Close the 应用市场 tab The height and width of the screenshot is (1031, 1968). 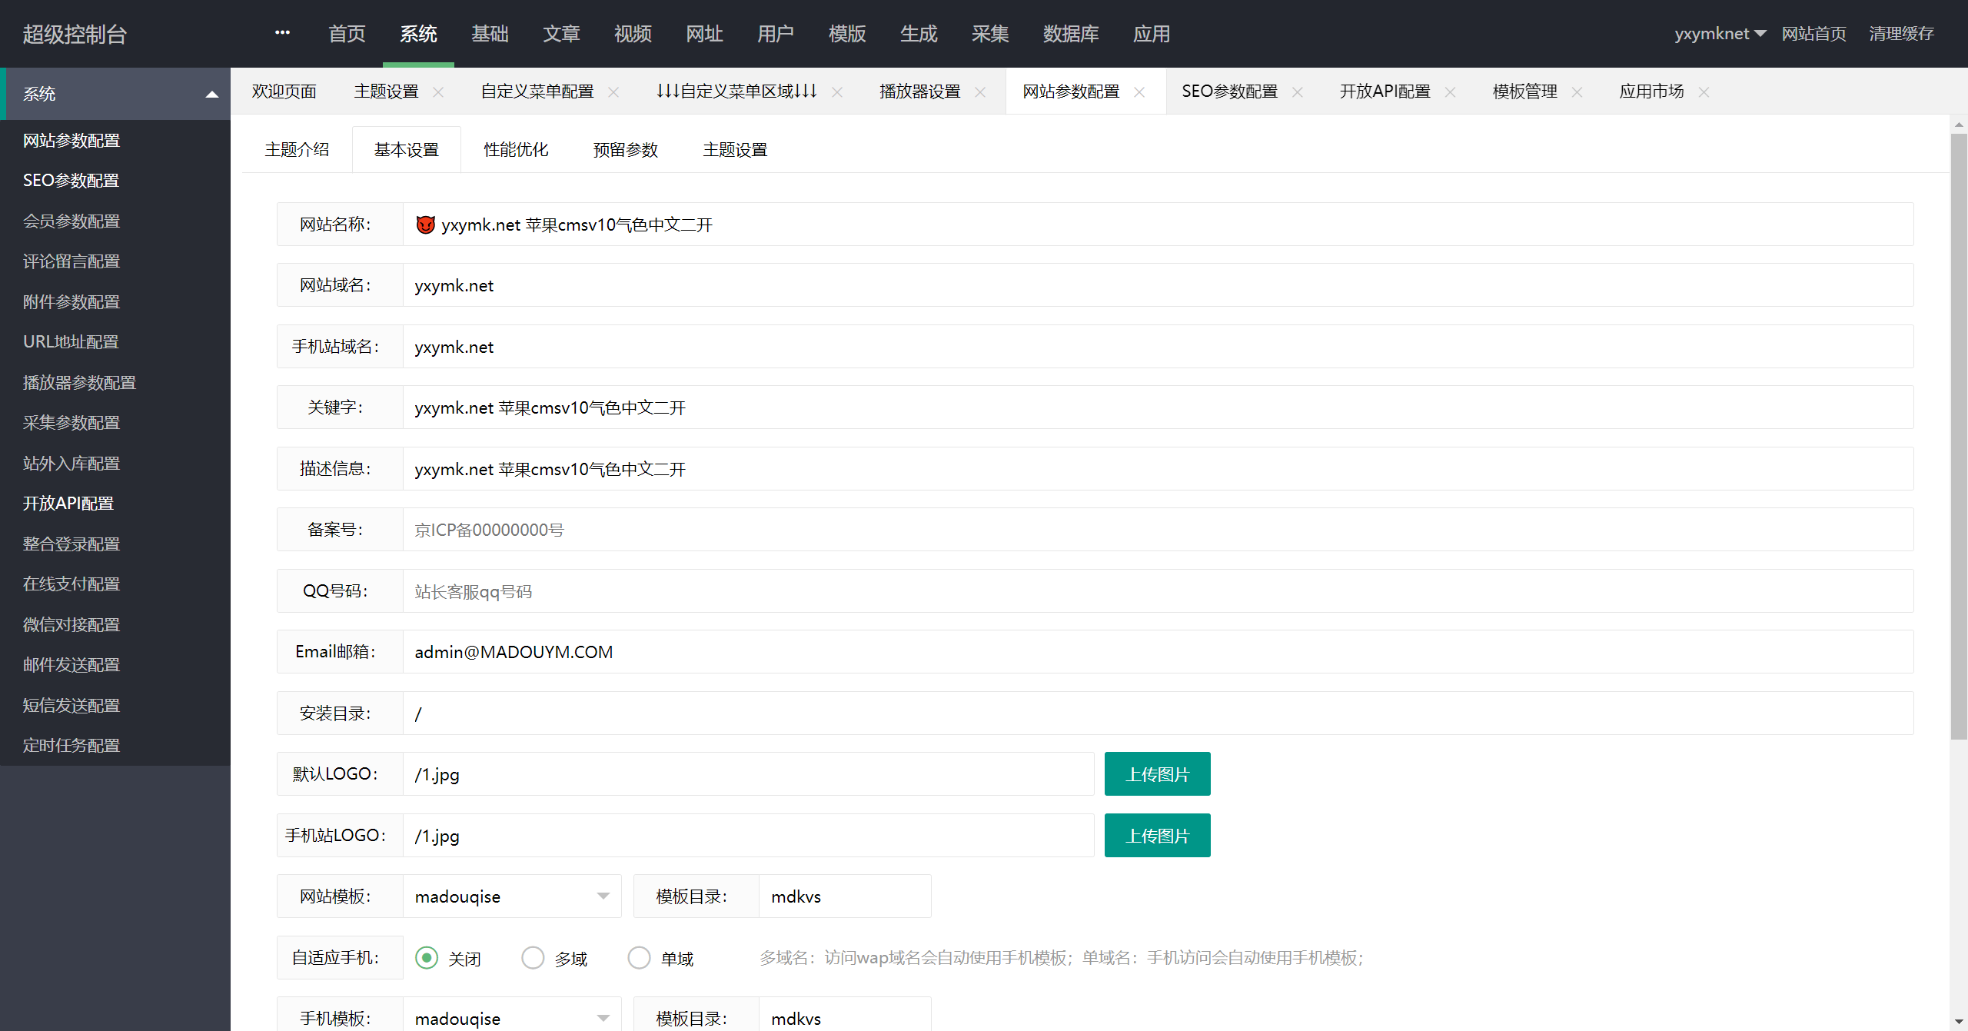[1704, 92]
